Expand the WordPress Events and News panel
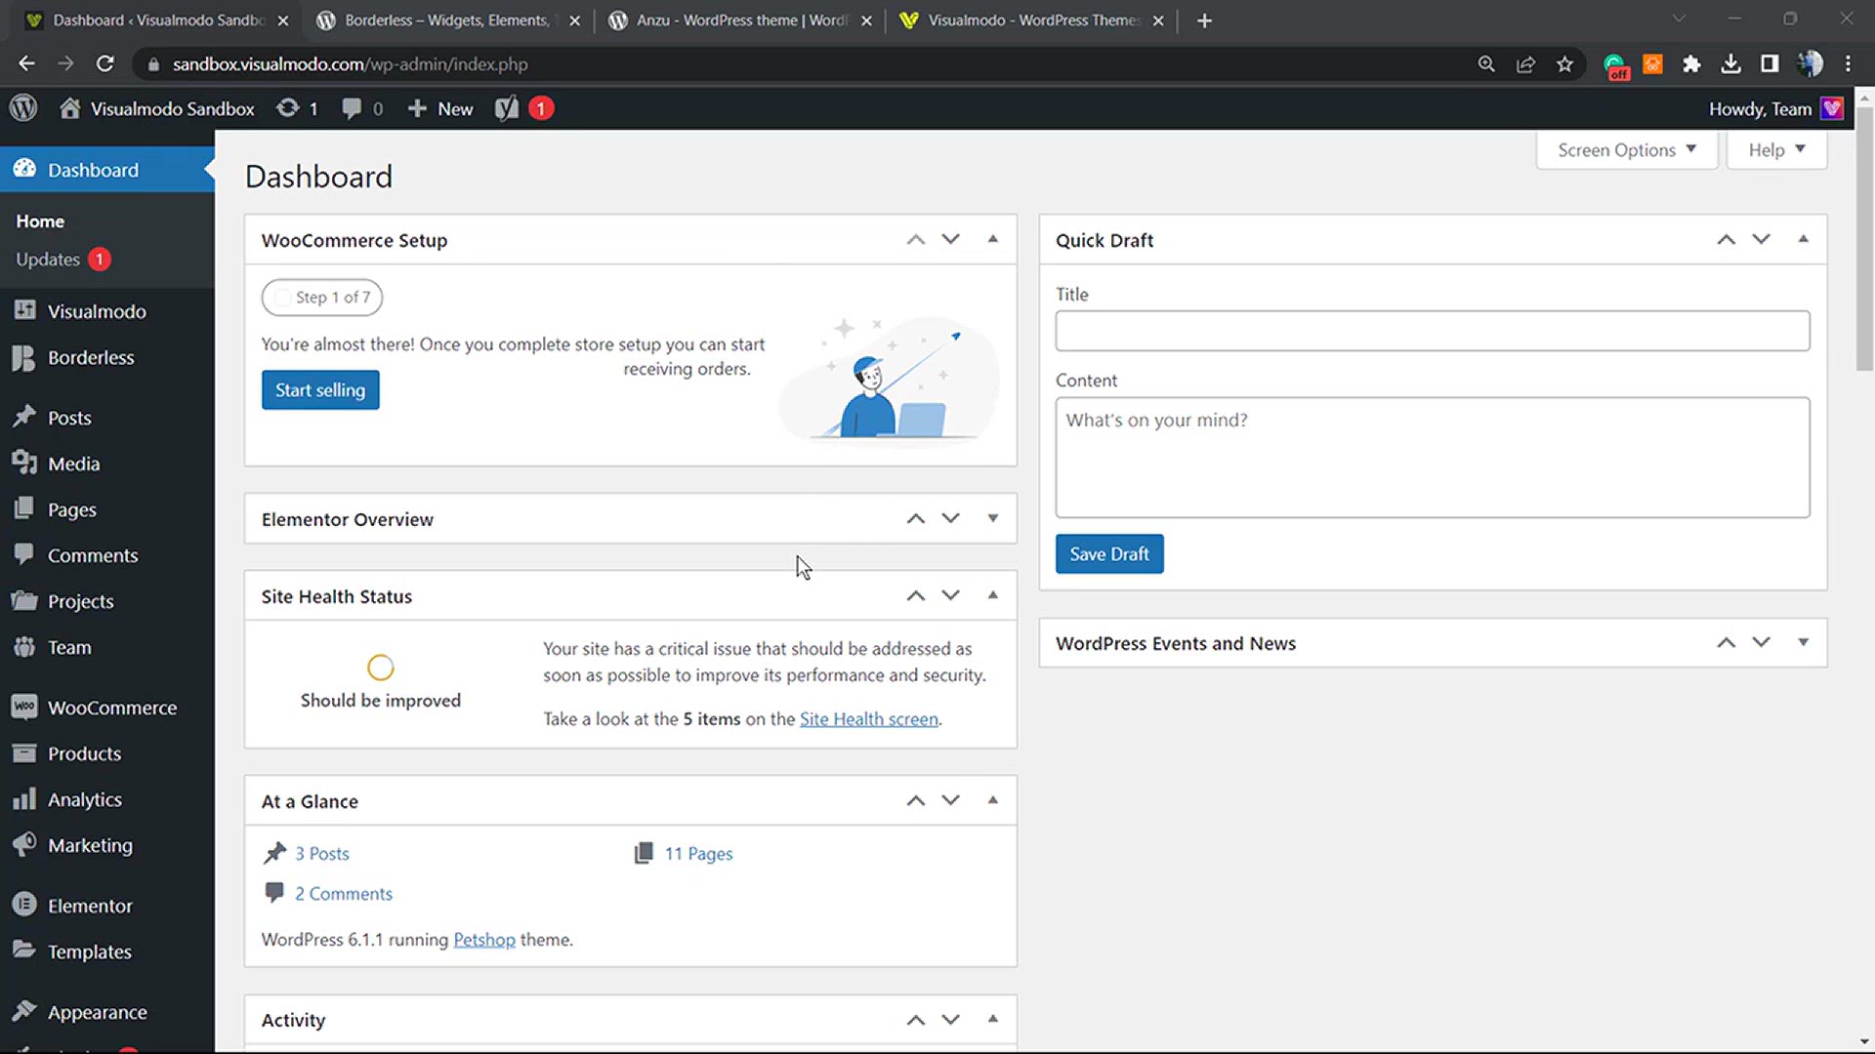1875x1054 pixels. point(1803,642)
